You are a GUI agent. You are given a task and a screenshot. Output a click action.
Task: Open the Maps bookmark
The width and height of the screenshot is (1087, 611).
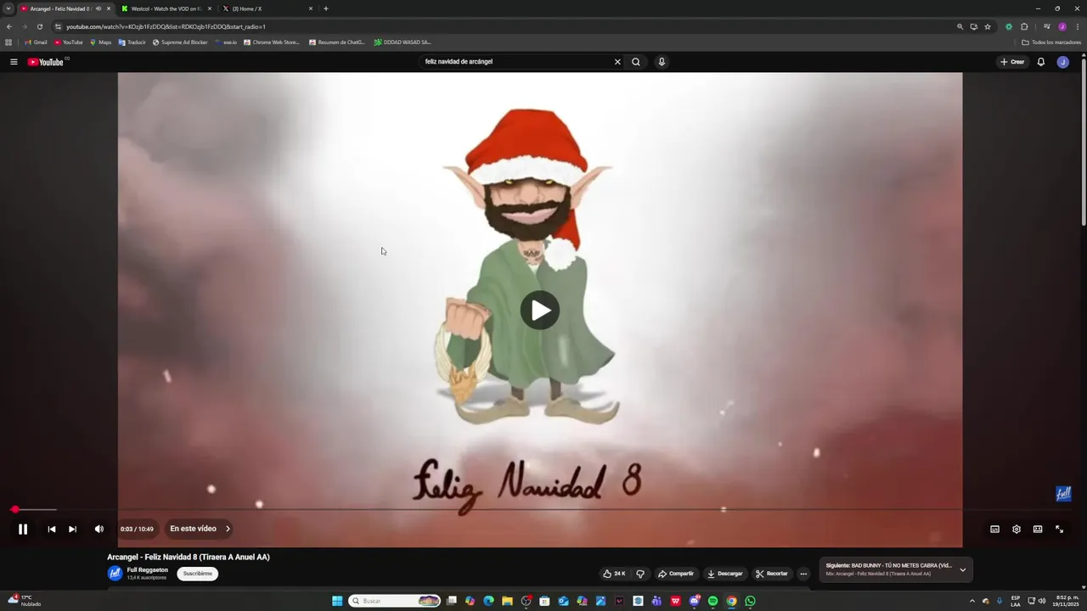101,42
